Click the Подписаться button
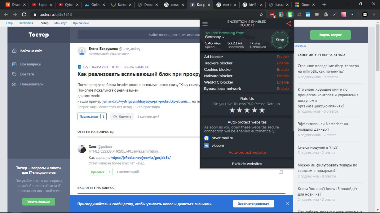This screenshot has width=380, height=213. click(x=92, y=116)
